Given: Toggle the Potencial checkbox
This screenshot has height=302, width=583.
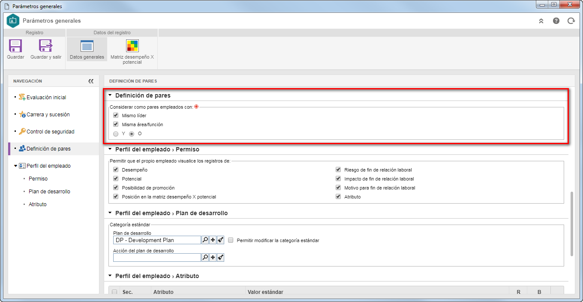Looking at the screenshot, I should coord(116,179).
